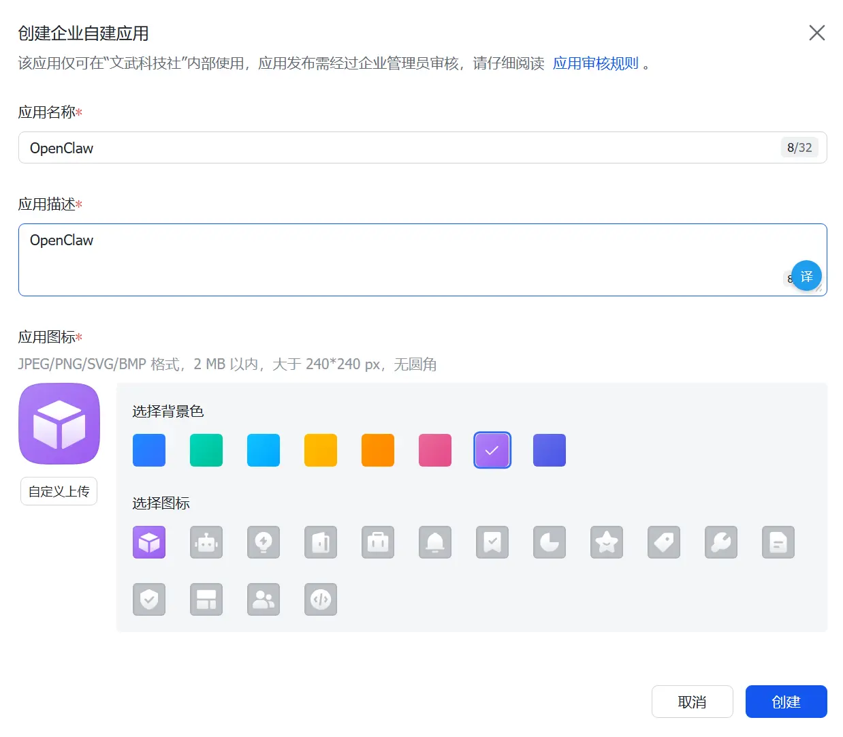Select the green background color
This screenshot has height=737, width=843.
206,450
